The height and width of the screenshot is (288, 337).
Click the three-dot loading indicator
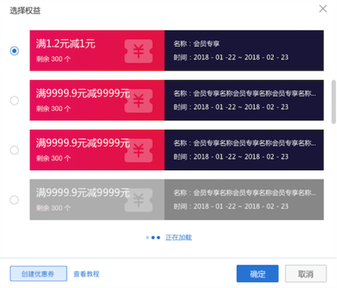tap(153, 238)
